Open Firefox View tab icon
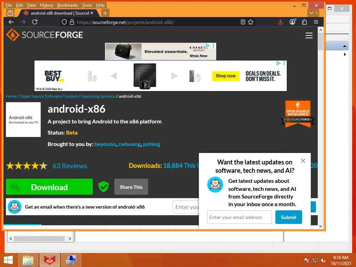This screenshot has width=356, height=267. [10, 13]
